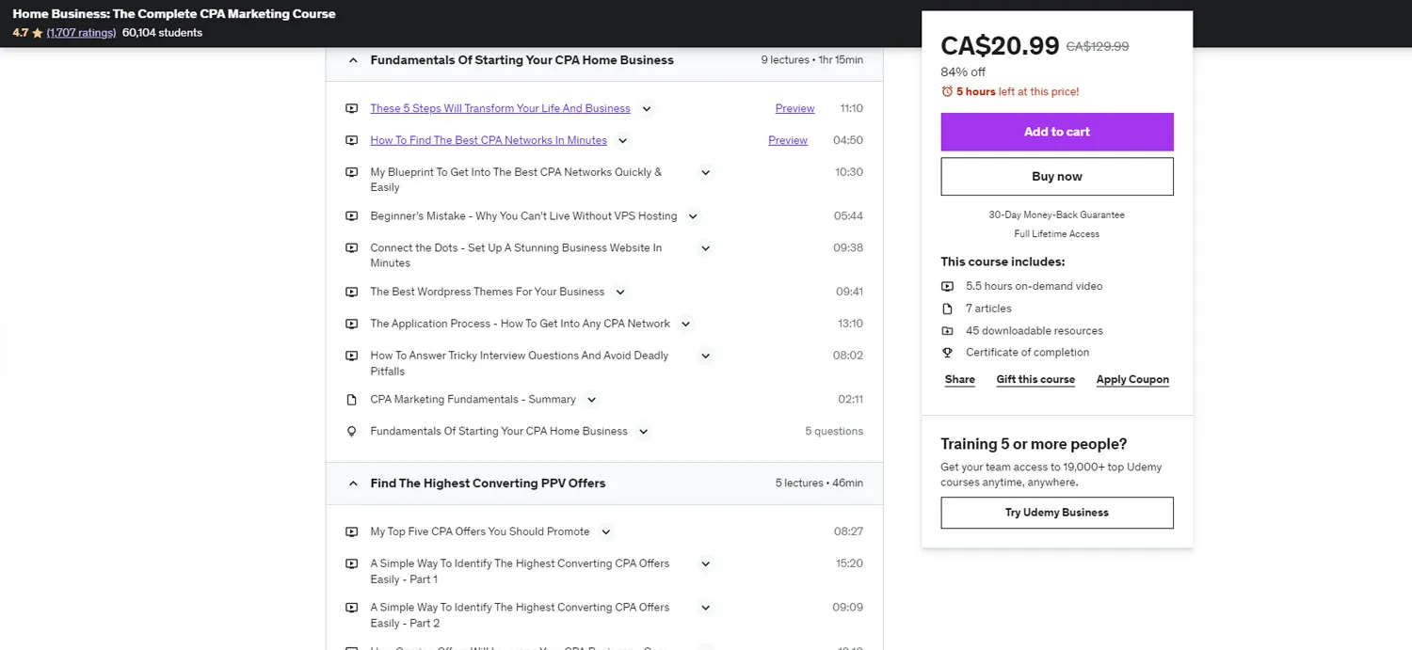Open the Apply Coupon option

pyautogui.click(x=1132, y=379)
